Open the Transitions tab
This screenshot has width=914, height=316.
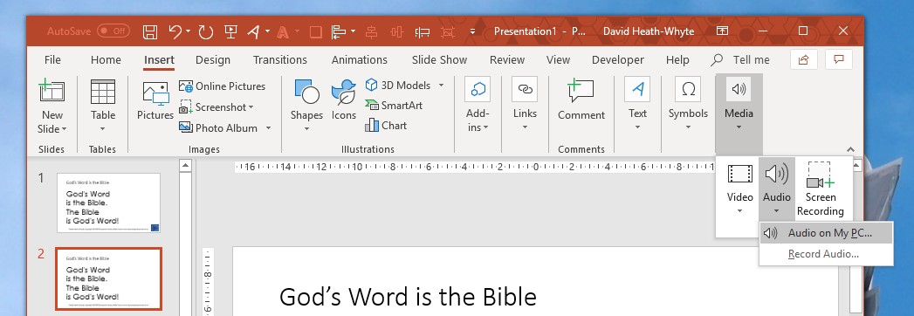280,59
